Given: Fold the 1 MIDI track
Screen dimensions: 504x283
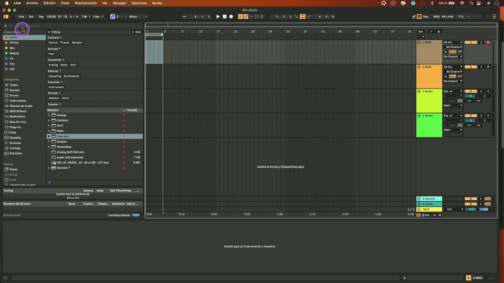Looking at the screenshot, I should (x=419, y=42).
